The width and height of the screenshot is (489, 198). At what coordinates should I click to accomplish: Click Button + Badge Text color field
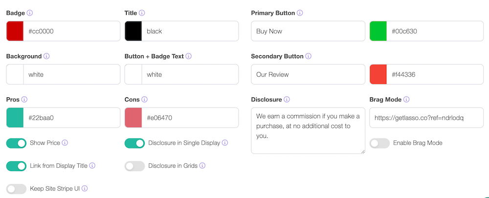(190, 74)
